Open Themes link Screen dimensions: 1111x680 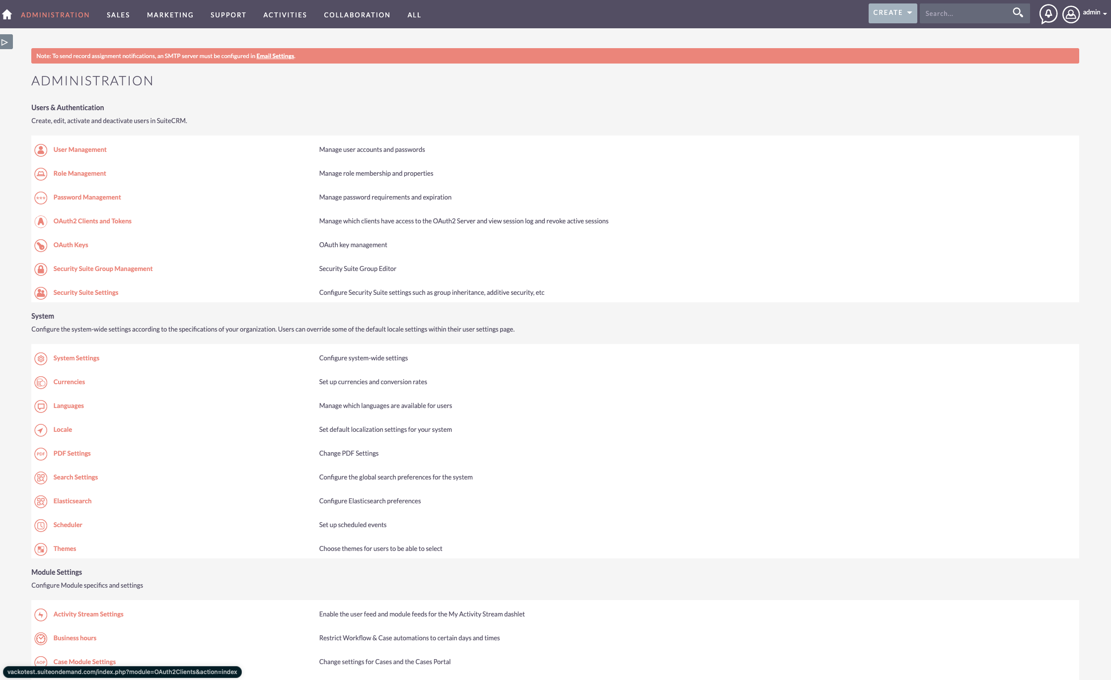65,548
